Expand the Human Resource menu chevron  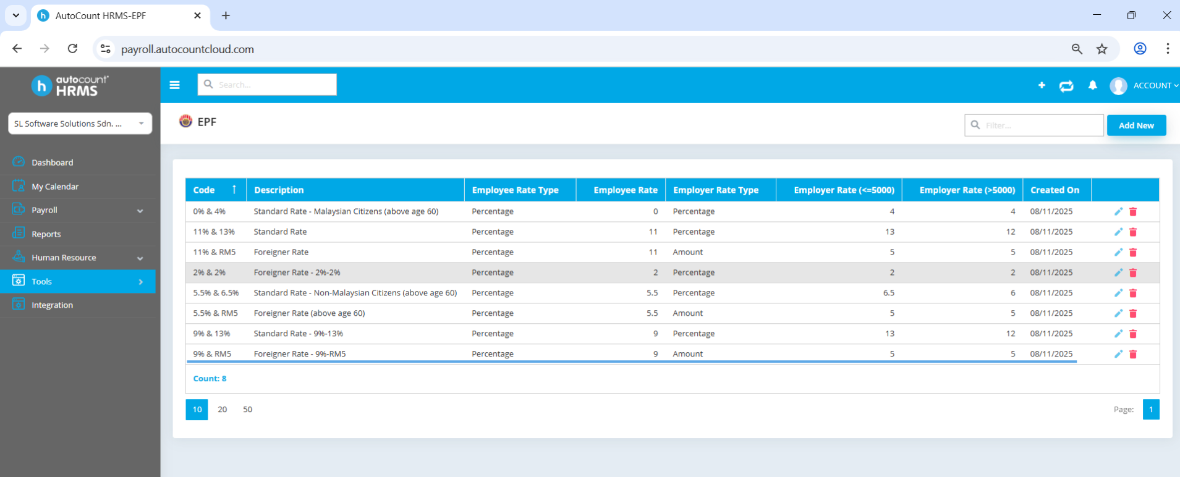tap(140, 258)
